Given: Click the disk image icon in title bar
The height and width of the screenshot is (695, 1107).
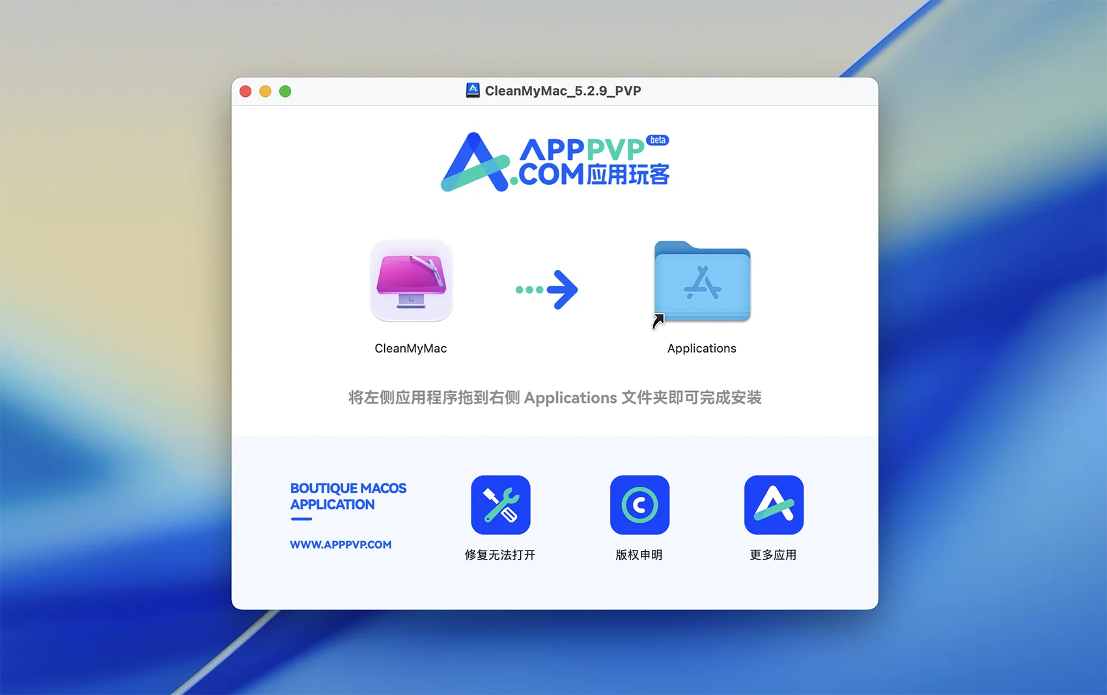Looking at the screenshot, I should point(473,90).
